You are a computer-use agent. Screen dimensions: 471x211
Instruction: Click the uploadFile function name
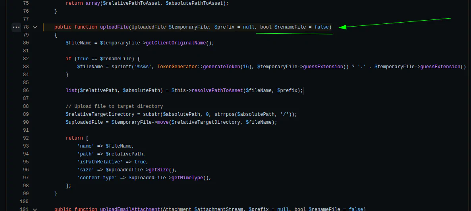[114, 27]
